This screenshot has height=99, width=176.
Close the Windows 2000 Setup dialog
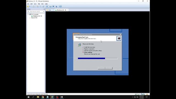120,35
